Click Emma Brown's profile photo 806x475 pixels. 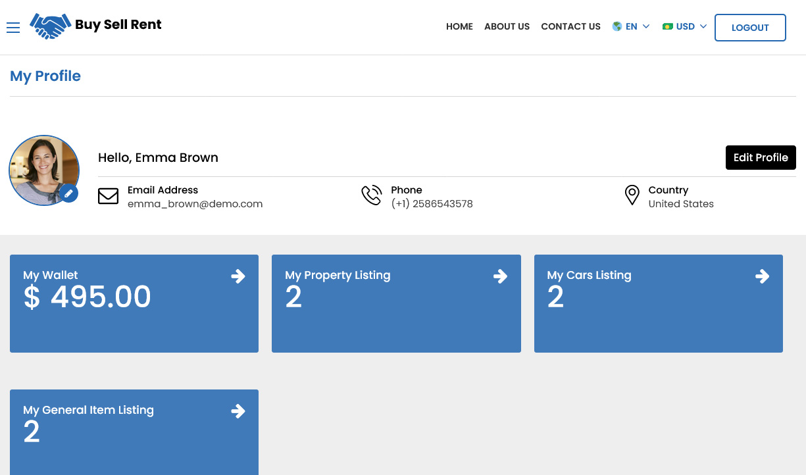pos(42,168)
